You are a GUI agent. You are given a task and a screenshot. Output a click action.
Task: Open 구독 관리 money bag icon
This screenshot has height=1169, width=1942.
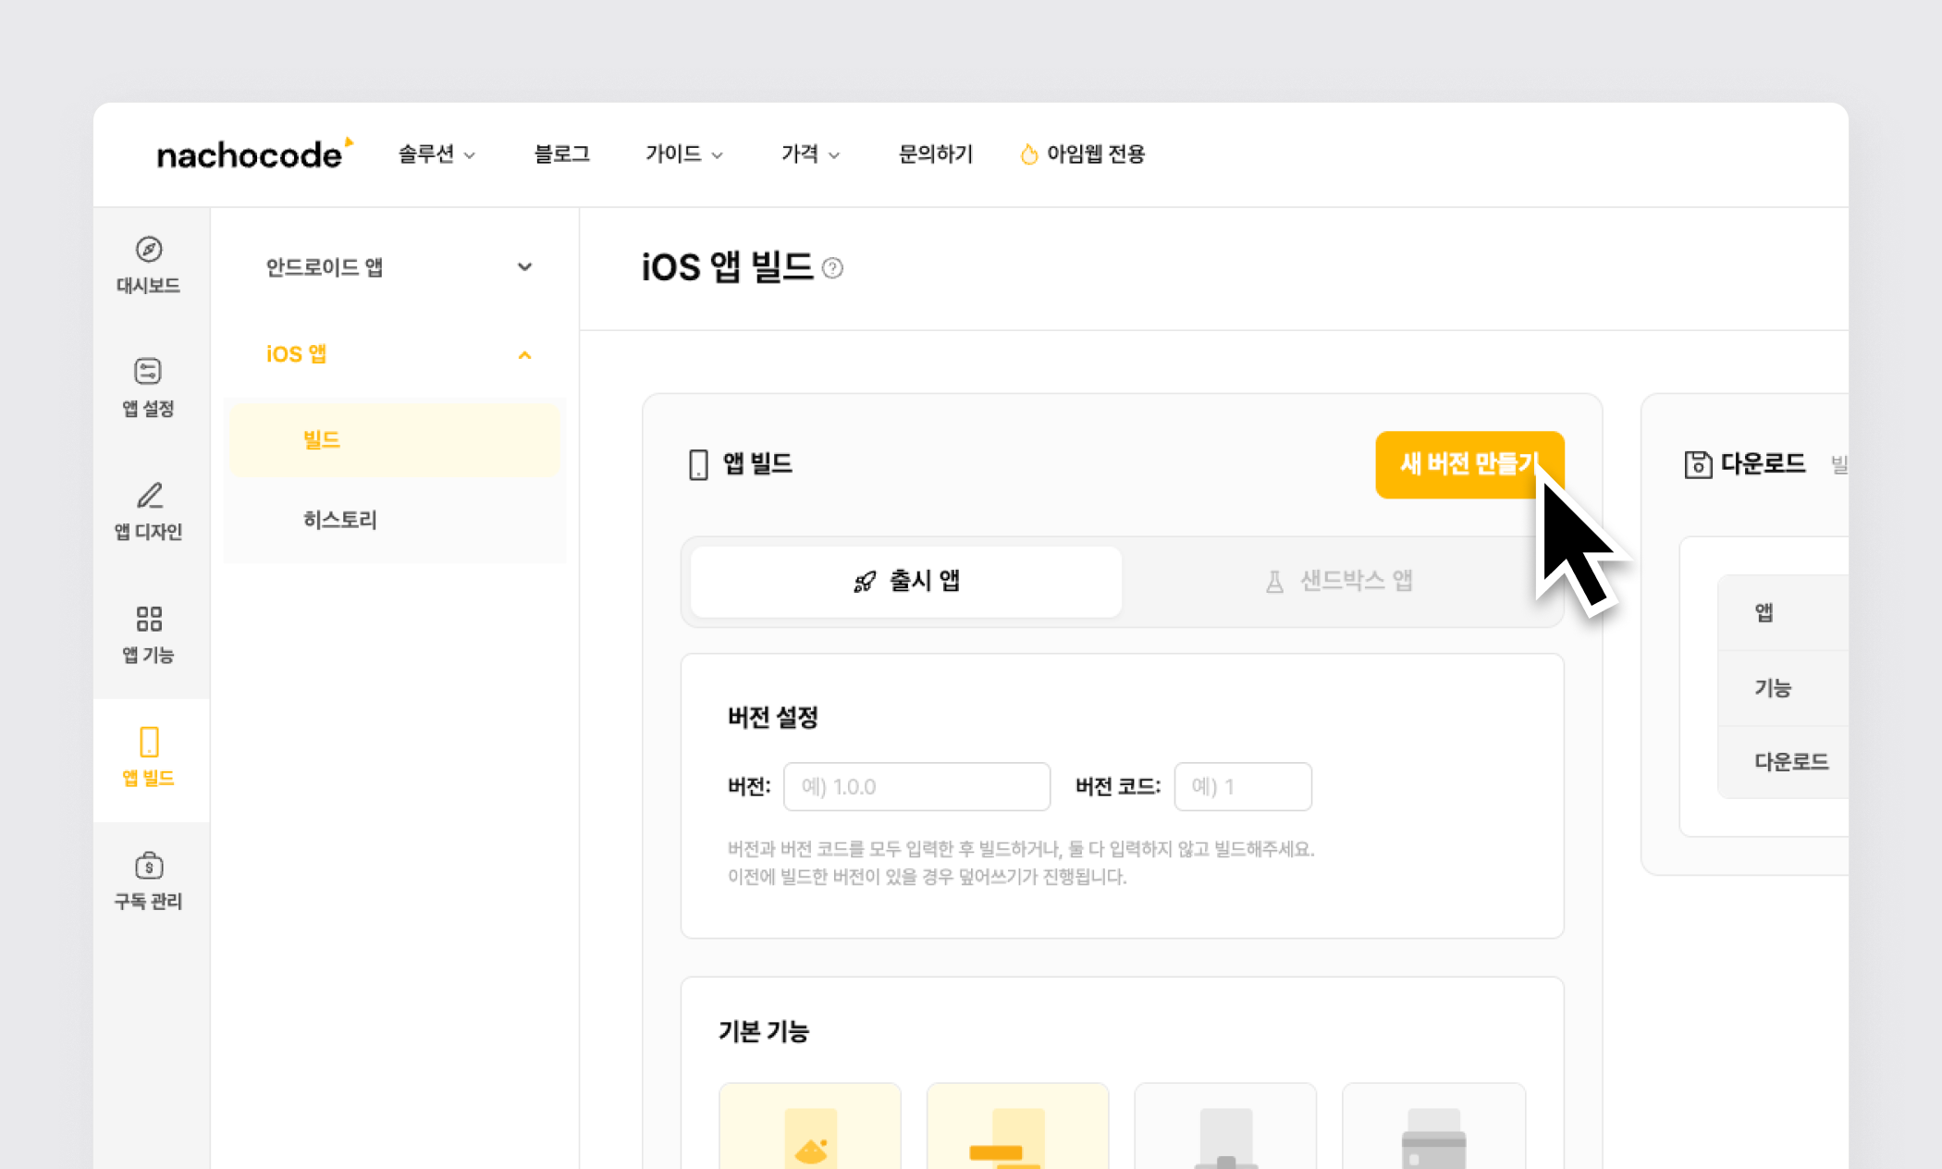click(148, 866)
